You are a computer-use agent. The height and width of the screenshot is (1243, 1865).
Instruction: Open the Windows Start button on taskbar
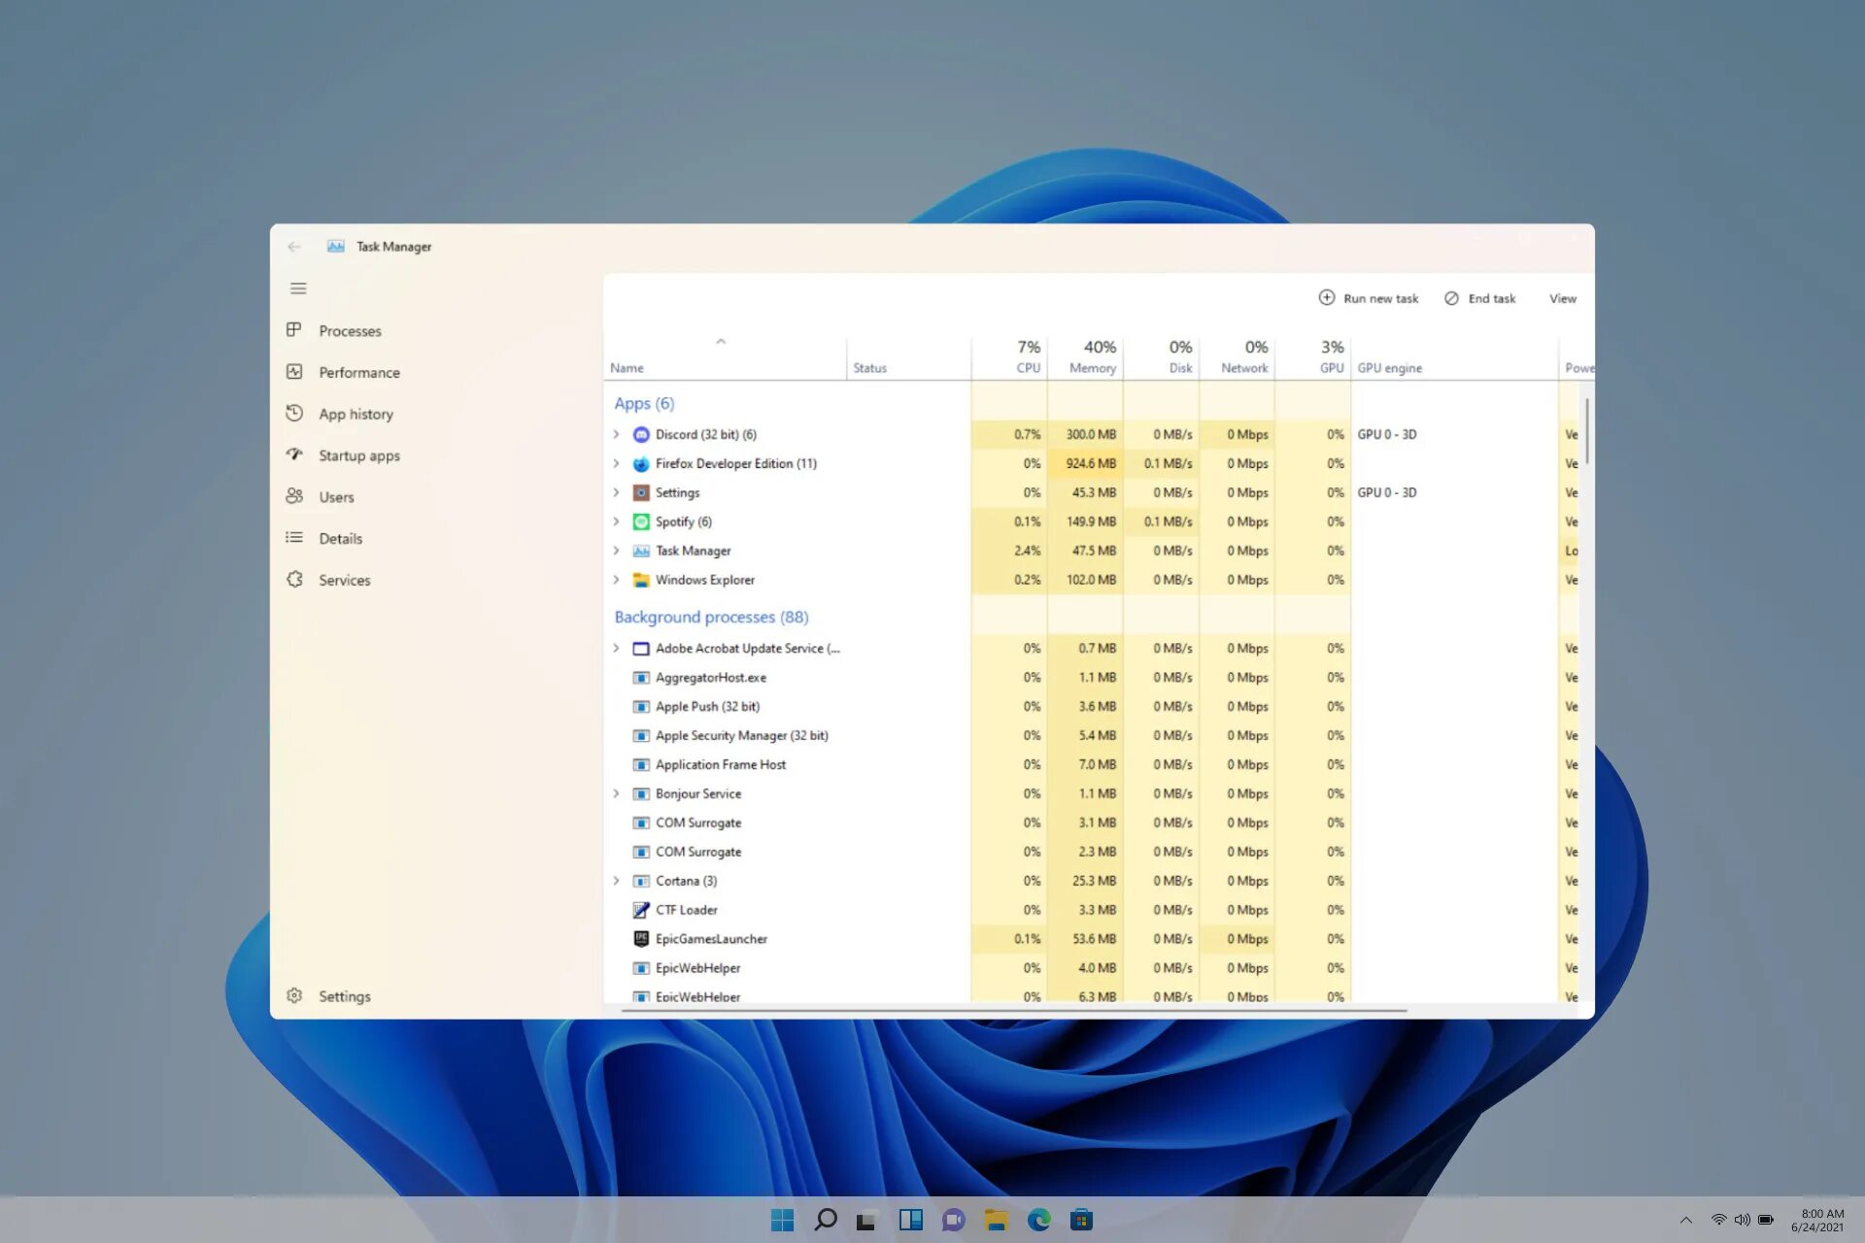pyautogui.click(x=782, y=1220)
